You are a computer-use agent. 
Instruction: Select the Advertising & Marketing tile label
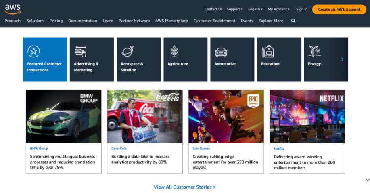pyautogui.click(x=86, y=67)
